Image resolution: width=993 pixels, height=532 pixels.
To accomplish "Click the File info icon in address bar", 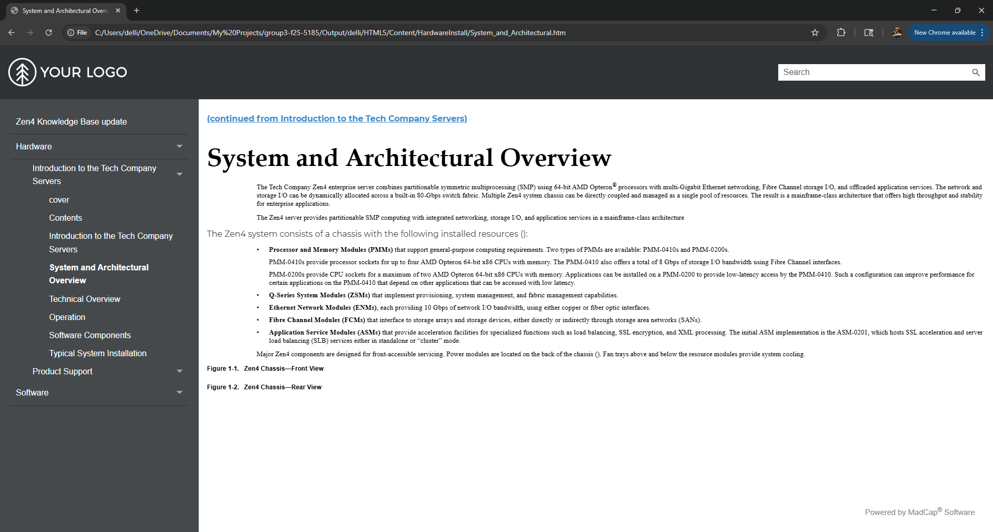I will pyautogui.click(x=77, y=33).
